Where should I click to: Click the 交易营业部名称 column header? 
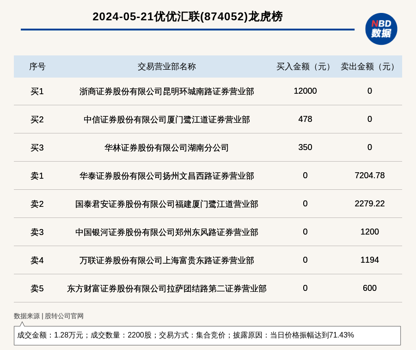coord(166,66)
